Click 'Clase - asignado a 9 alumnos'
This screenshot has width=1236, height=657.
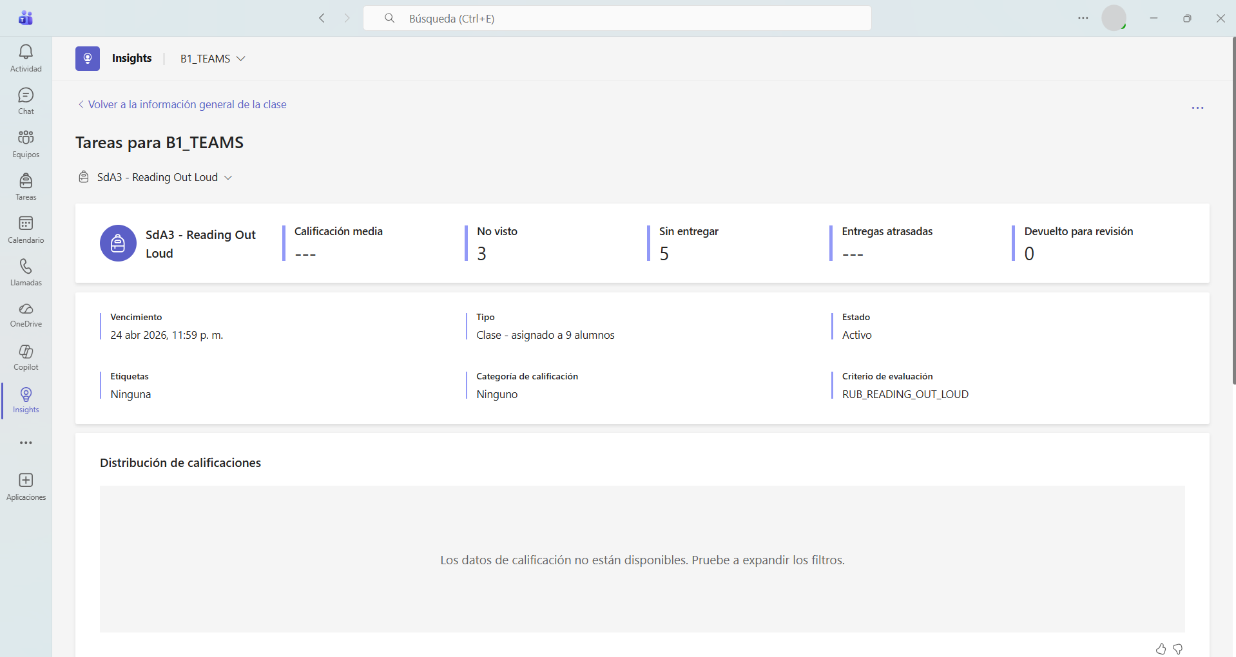point(545,335)
